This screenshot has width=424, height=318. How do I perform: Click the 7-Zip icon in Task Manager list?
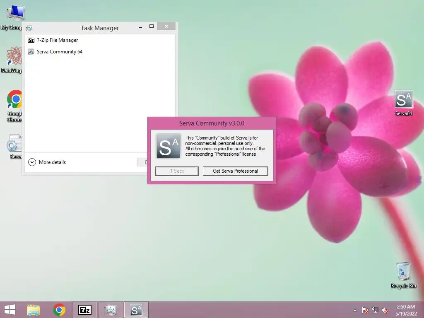click(x=31, y=40)
